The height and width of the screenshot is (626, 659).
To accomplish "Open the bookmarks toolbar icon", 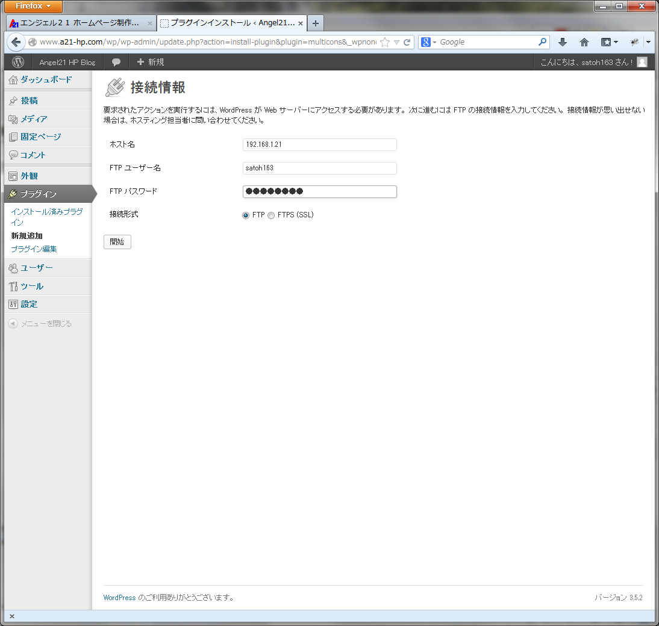I will pos(606,42).
